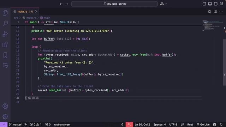Viewport: 226px width, 127px height.
Task: Go back in navigation history
Action: coord(61,4)
